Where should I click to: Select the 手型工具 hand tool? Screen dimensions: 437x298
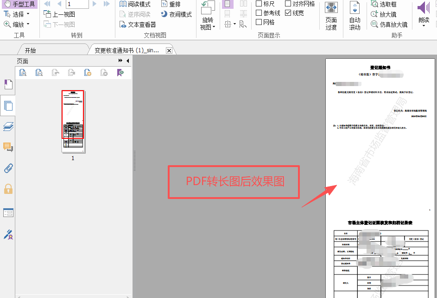[x=19, y=4]
